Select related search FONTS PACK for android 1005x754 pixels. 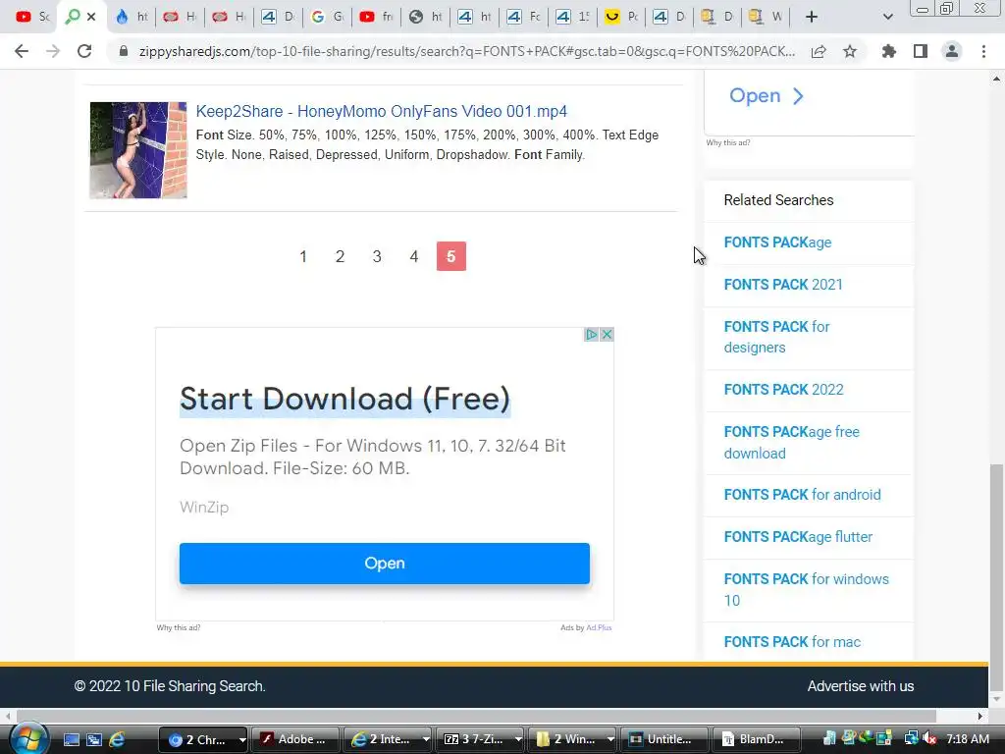click(x=803, y=495)
